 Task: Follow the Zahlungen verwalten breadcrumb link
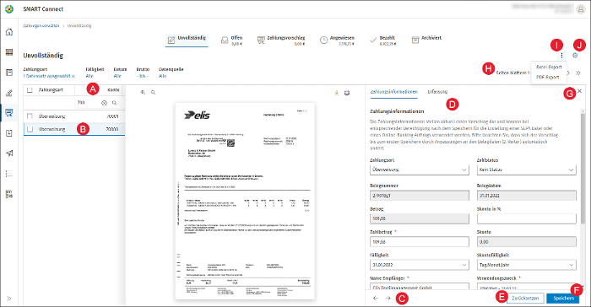tap(41, 26)
